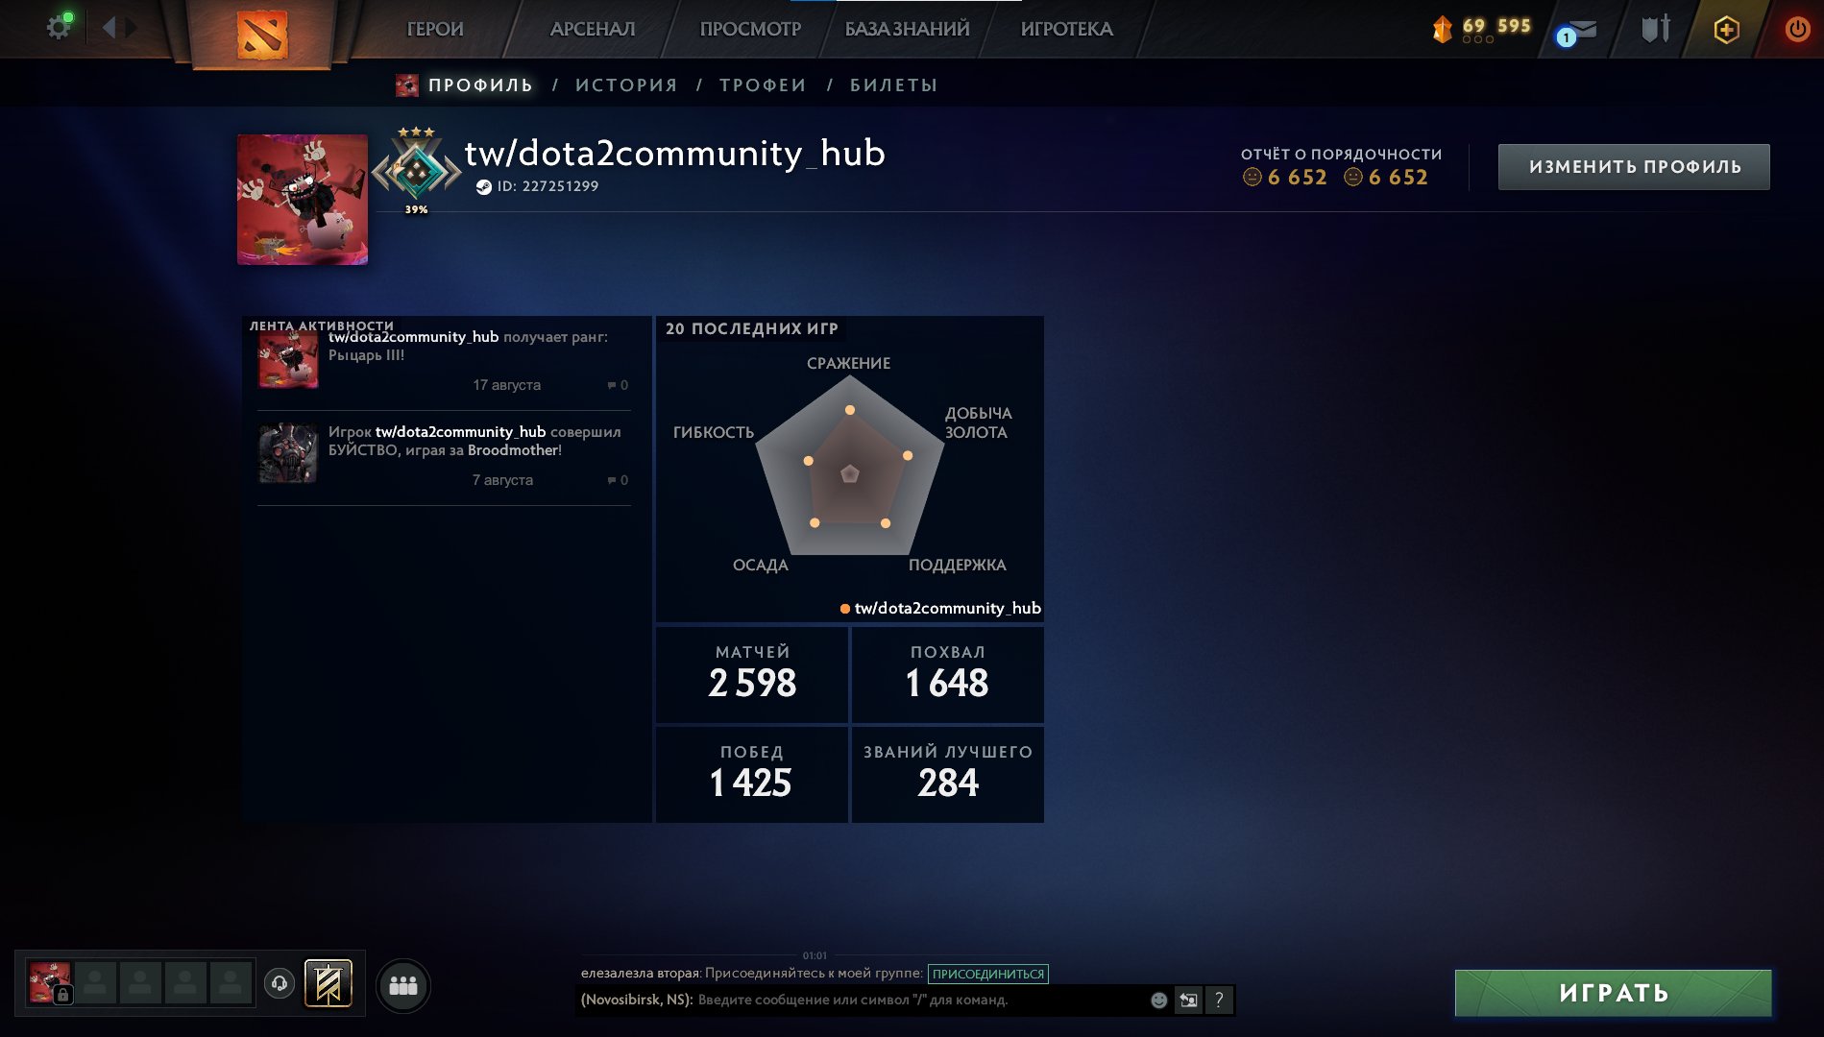Image resolution: width=1824 pixels, height=1037 pixels.
Task: Switch to the ИСТОРИЯ profile tab
Action: 626,84
